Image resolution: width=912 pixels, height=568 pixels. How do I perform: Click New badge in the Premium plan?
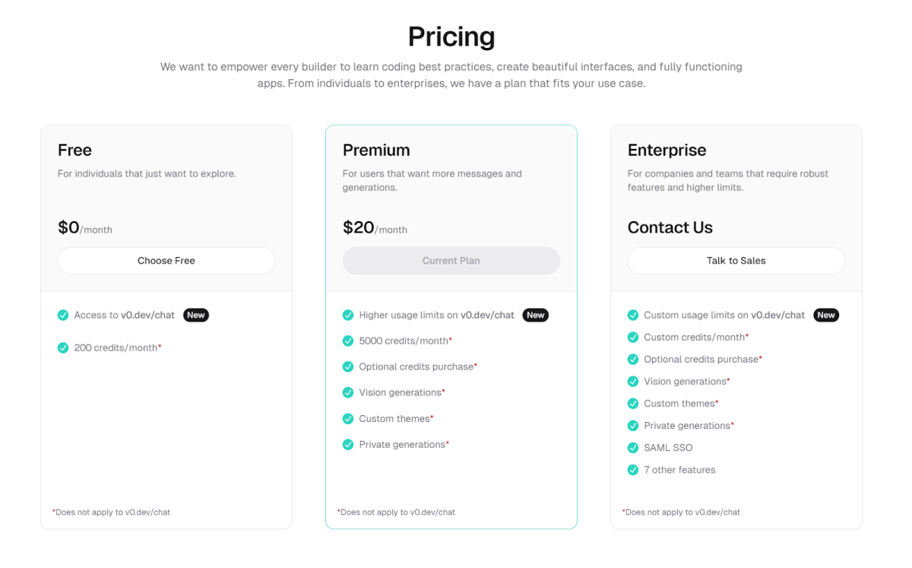point(536,315)
